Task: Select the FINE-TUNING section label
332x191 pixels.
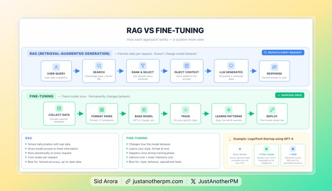Action: pyautogui.click(x=41, y=96)
